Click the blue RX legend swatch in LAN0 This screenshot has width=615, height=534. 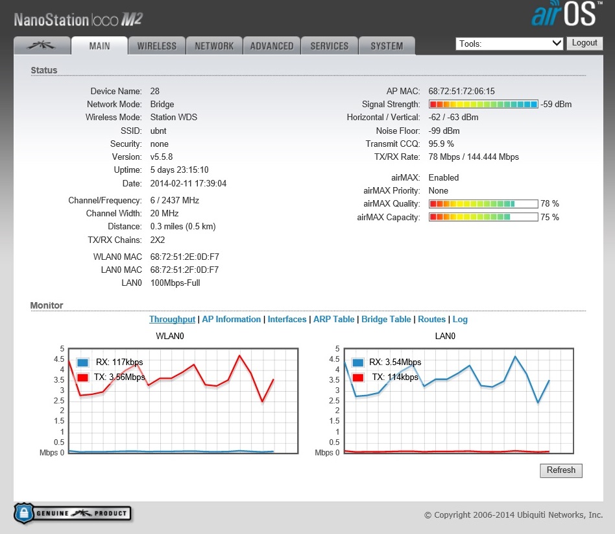[x=357, y=362]
